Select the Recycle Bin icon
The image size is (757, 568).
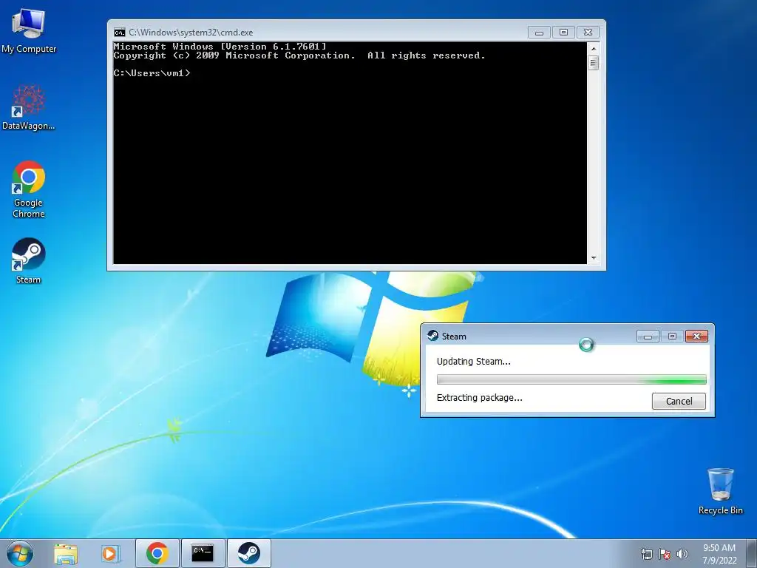(x=720, y=491)
